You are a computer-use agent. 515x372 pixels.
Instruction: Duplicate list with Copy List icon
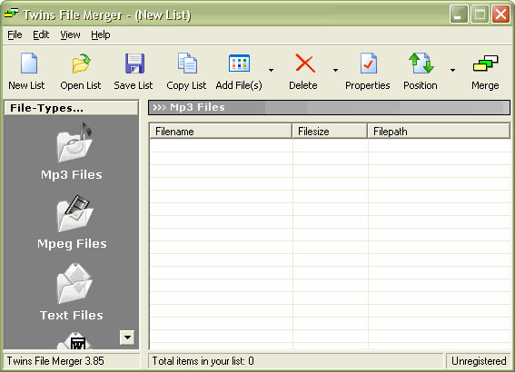(187, 63)
